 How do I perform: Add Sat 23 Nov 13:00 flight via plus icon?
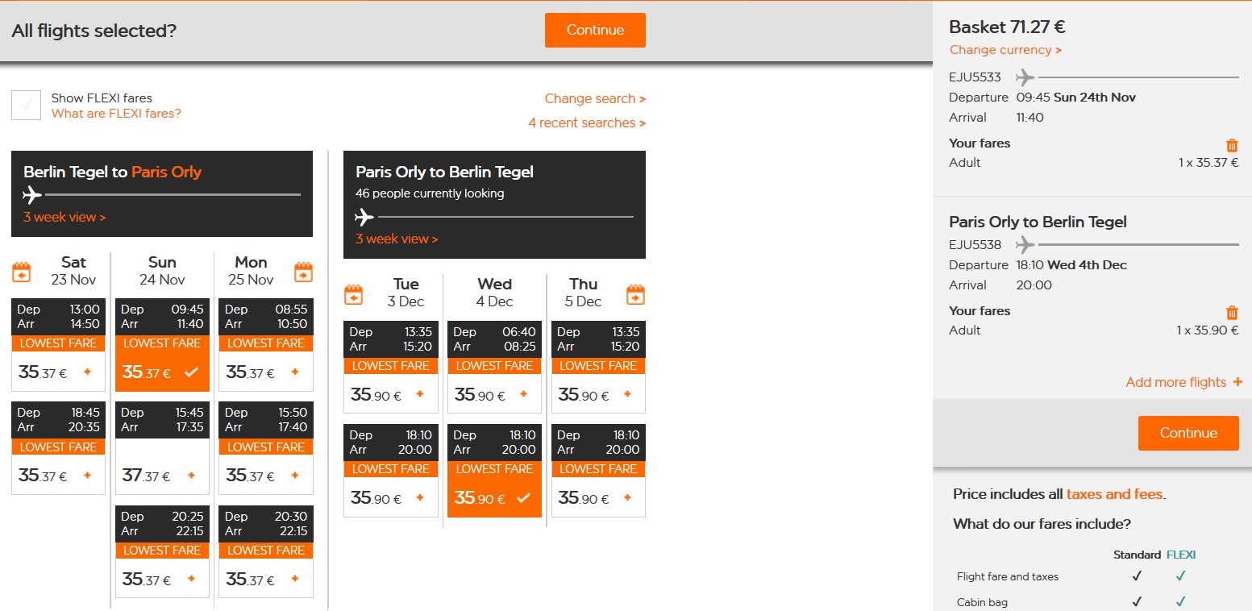point(87,372)
